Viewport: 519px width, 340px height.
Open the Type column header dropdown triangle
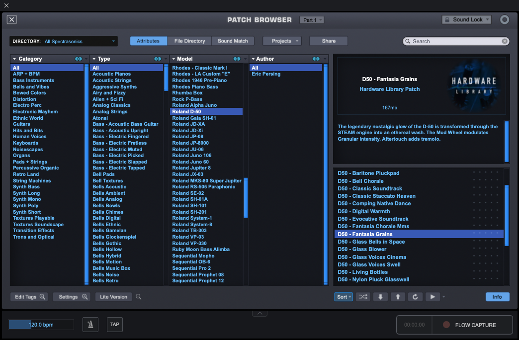tap(94, 59)
